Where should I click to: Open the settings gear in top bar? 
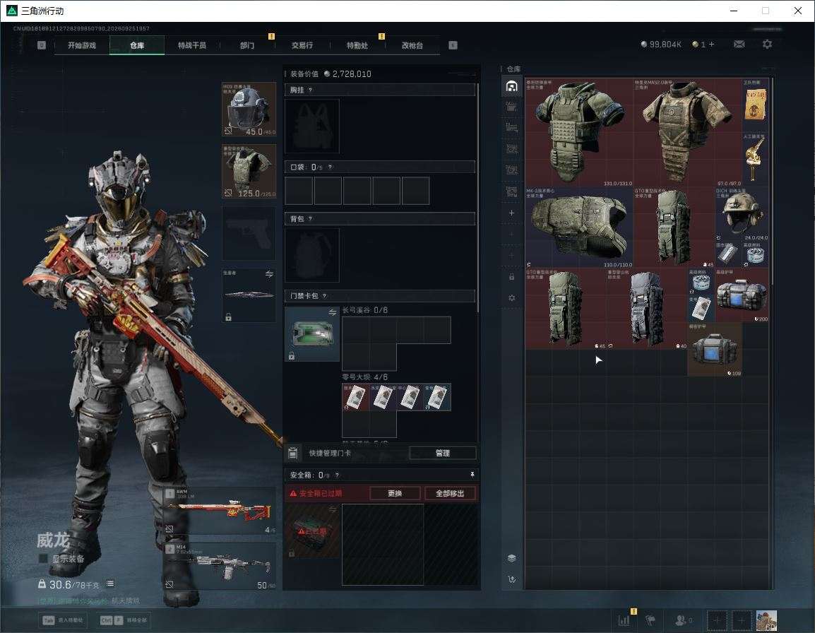(767, 45)
